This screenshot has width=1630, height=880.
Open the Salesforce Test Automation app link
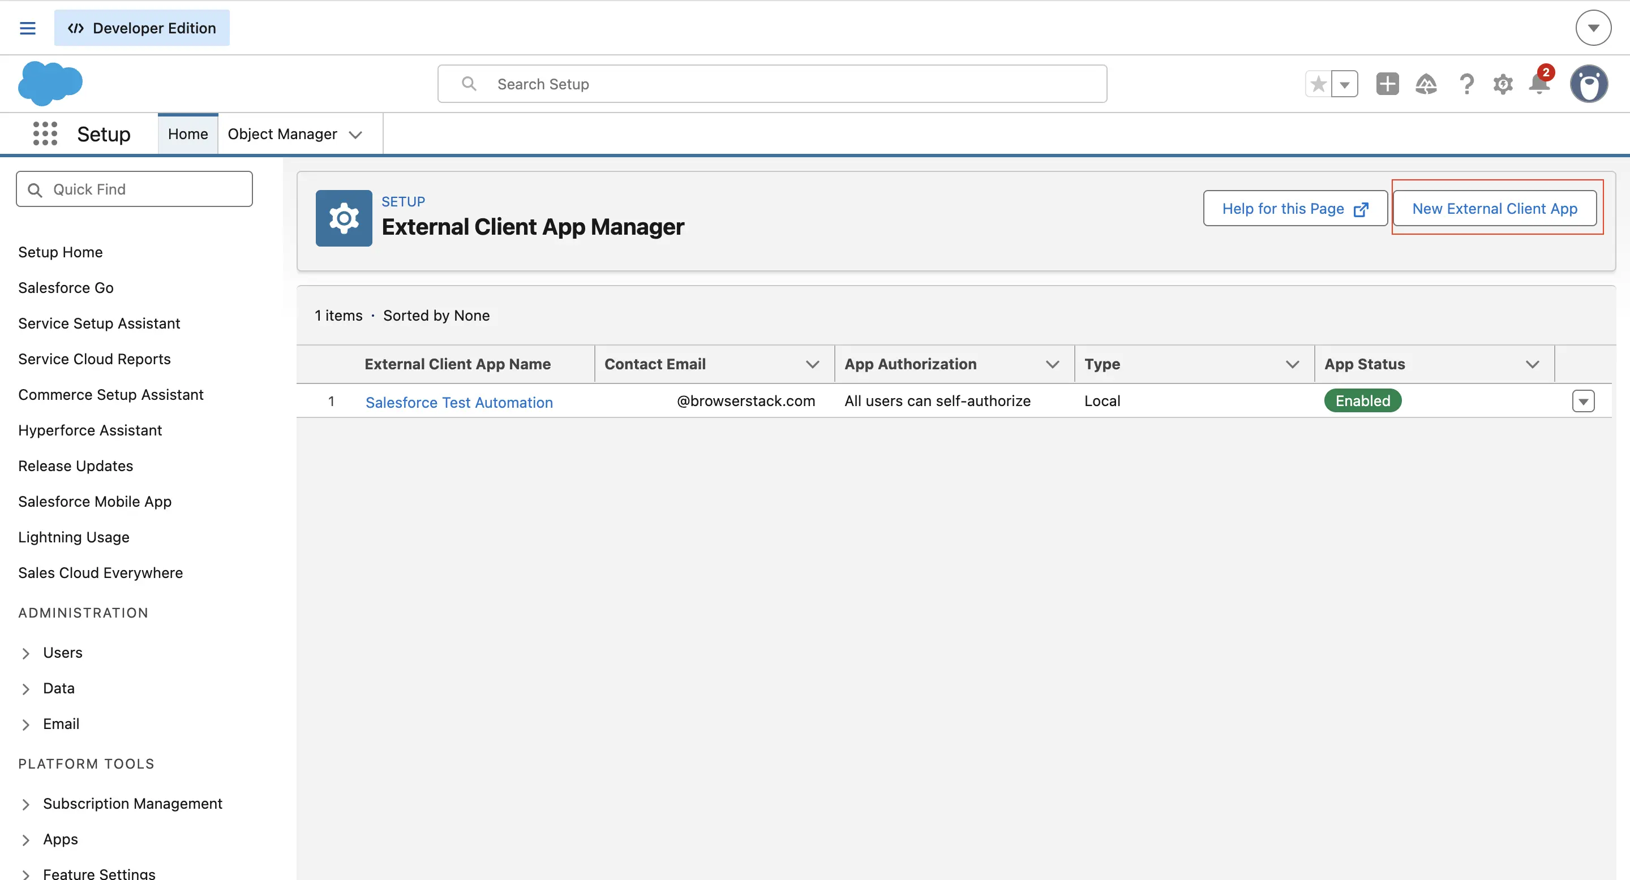point(460,402)
